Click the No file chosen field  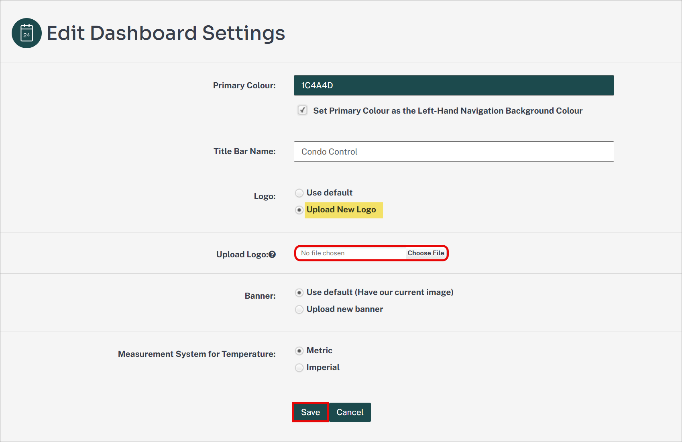(x=351, y=253)
